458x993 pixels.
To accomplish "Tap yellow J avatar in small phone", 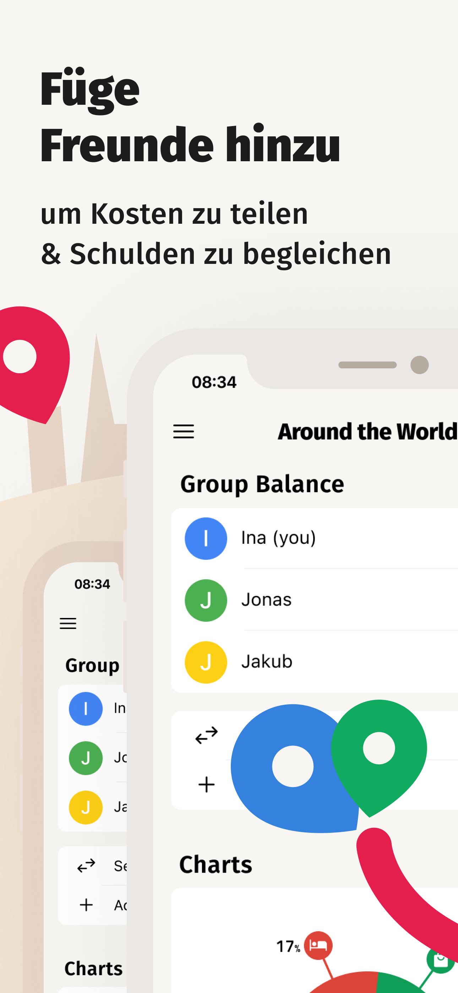I will pos(86,807).
